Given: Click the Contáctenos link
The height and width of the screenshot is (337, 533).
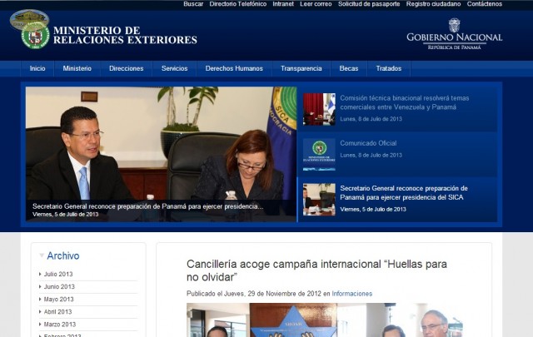Looking at the screenshot, I should pyautogui.click(x=485, y=4).
